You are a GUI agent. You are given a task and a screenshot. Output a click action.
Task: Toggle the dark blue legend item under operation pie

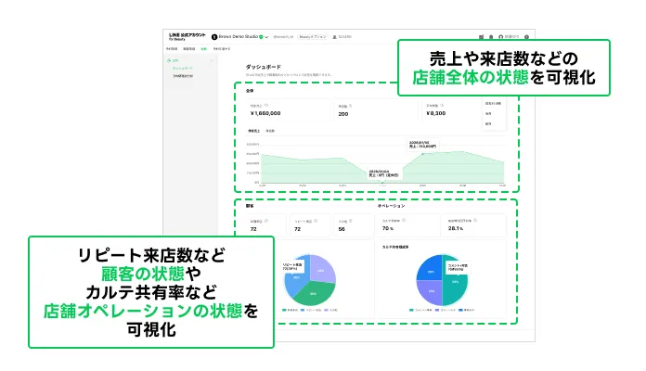466,310
